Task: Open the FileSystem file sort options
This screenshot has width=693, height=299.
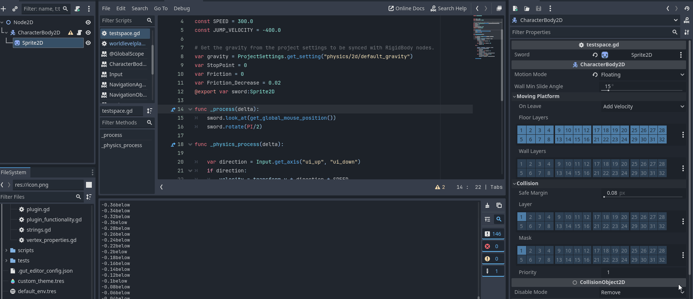Action: click(89, 197)
